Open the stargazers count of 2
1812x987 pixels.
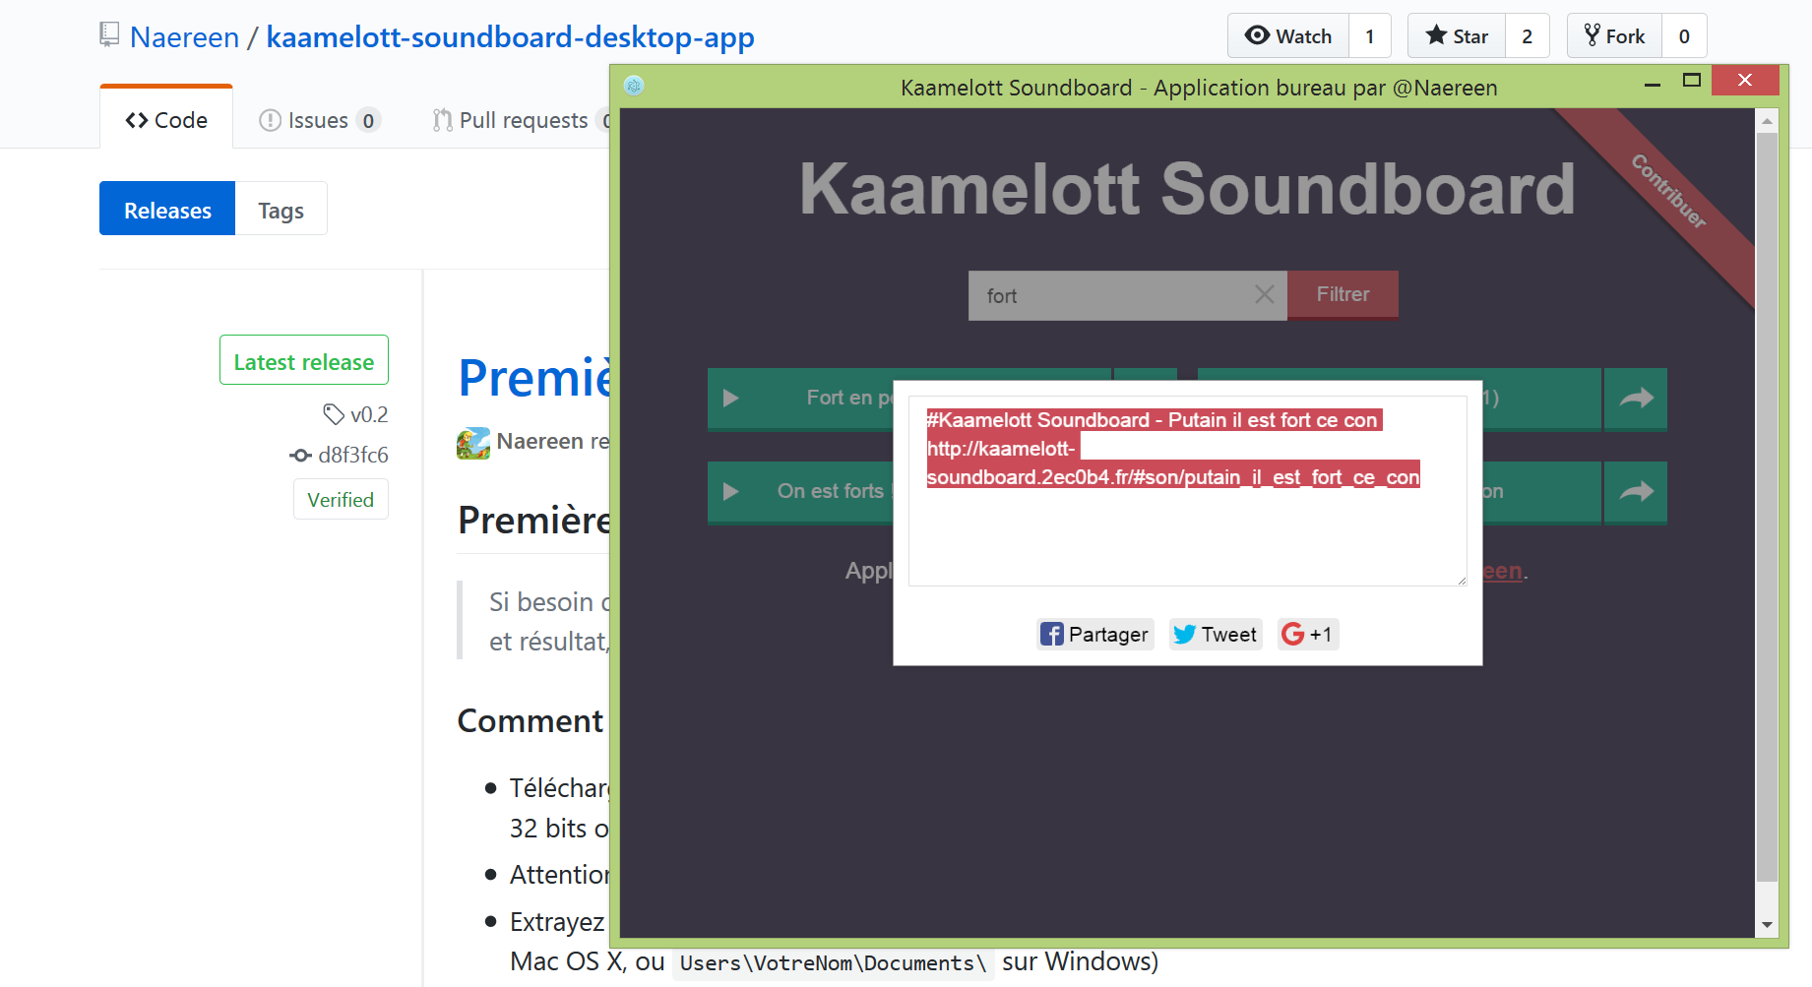pos(1527,36)
